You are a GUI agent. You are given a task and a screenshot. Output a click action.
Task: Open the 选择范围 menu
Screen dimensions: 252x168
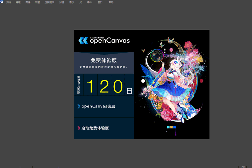coord(49,3)
